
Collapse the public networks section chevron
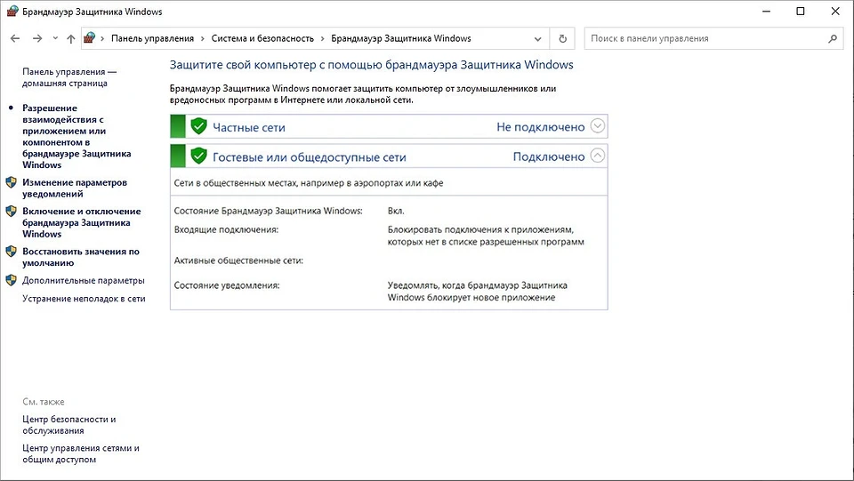[598, 156]
